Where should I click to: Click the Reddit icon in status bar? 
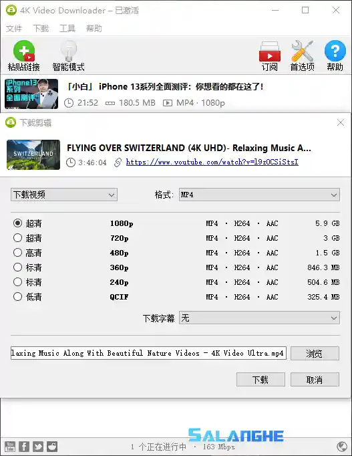point(52,447)
